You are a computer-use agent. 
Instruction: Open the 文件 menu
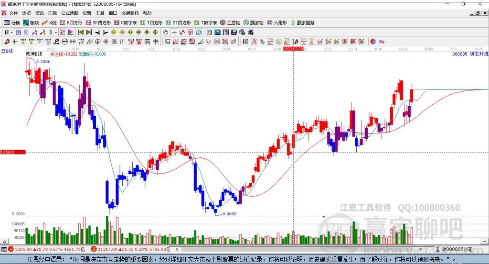point(14,13)
